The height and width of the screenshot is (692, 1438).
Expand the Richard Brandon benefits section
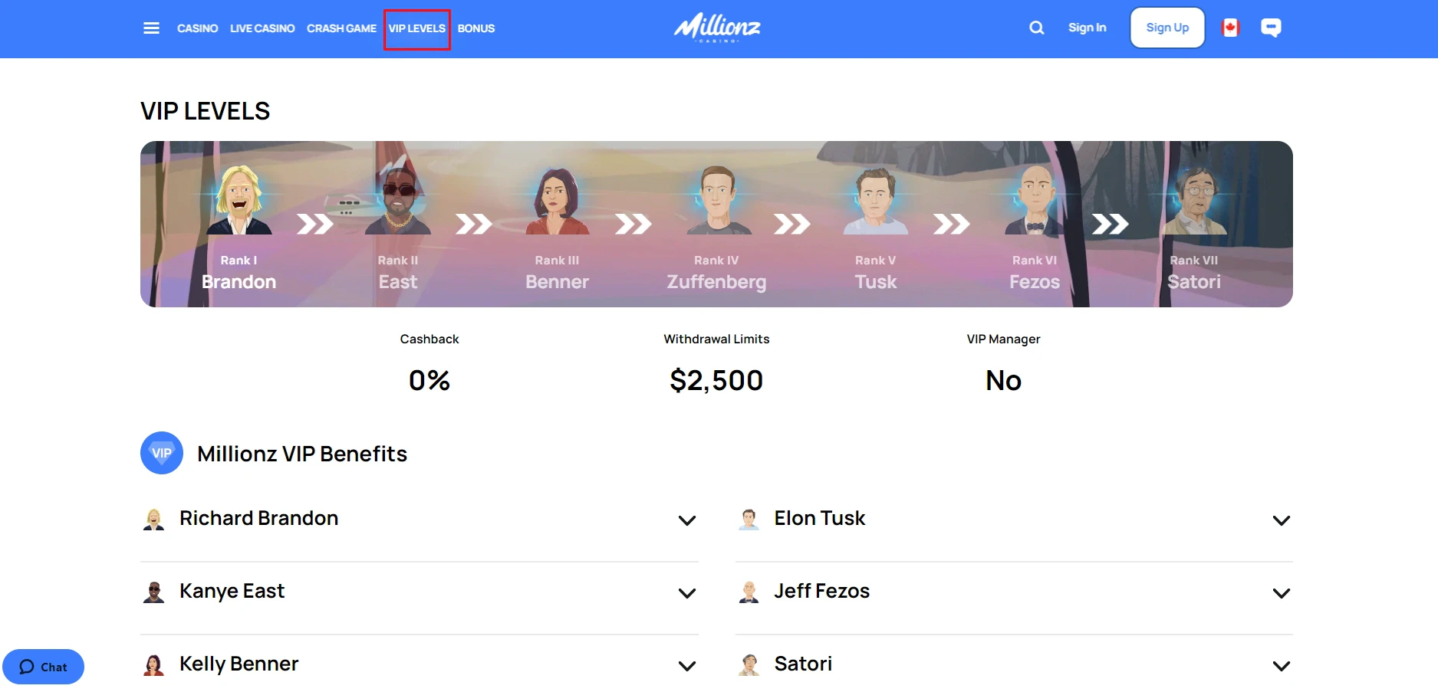pyautogui.click(x=687, y=520)
